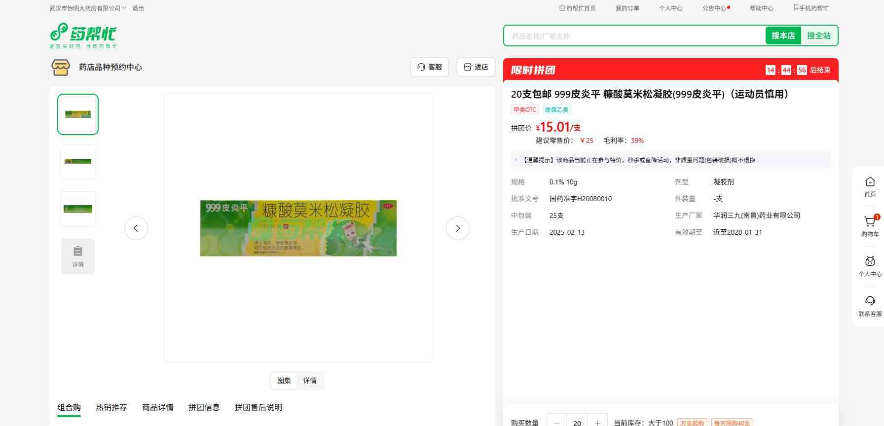Open 个人中心 from the sidebar icon
The height and width of the screenshot is (426, 884).
870,262
